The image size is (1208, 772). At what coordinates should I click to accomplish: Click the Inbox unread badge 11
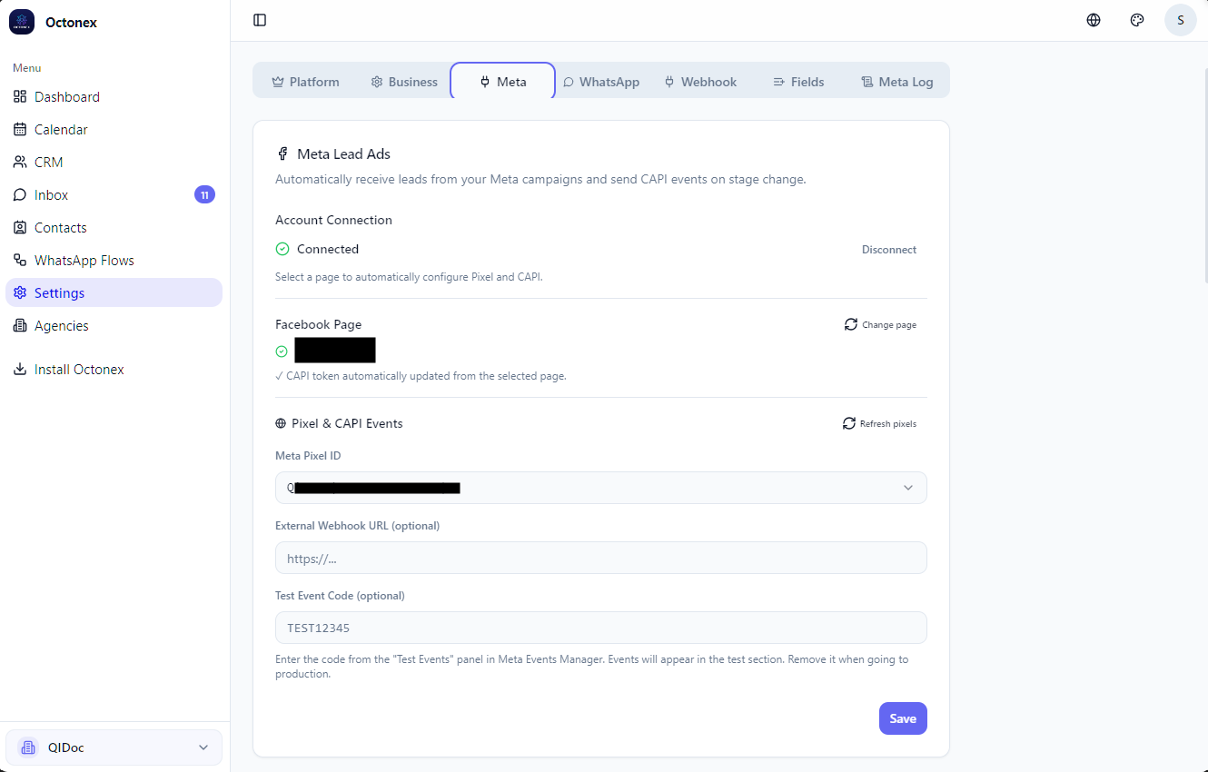pyautogui.click(x=204, y=194)
